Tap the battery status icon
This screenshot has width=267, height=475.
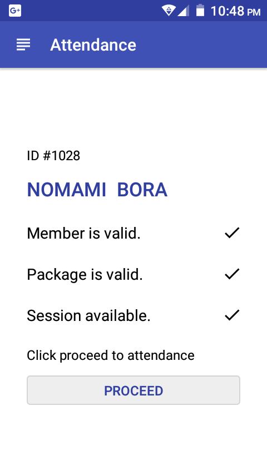point(200,11)
